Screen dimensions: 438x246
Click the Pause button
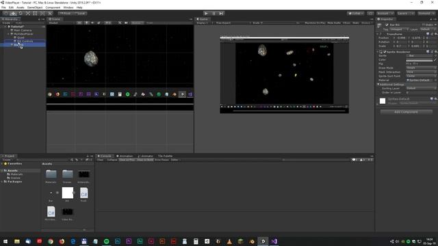(214, 14)
